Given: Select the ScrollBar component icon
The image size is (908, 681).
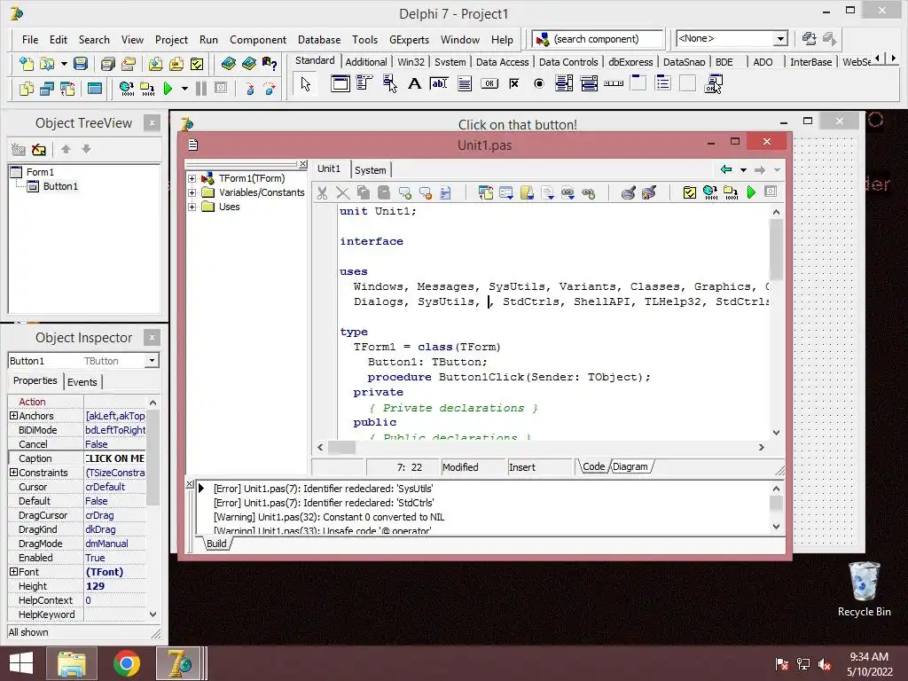Looking at the screenshot, I should tap(614, 84).
